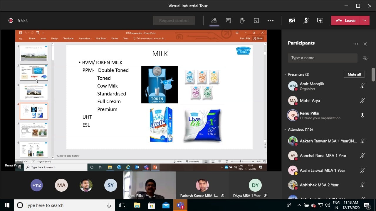376x211 pixels.
Task: Click the recording indicator icon
Action: point(11,21)
